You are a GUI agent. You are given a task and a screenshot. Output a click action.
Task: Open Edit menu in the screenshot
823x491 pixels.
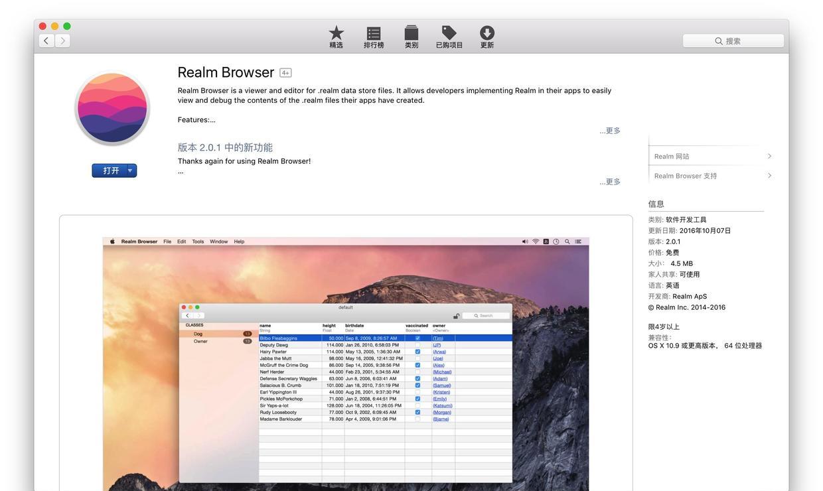click(181, 242)
